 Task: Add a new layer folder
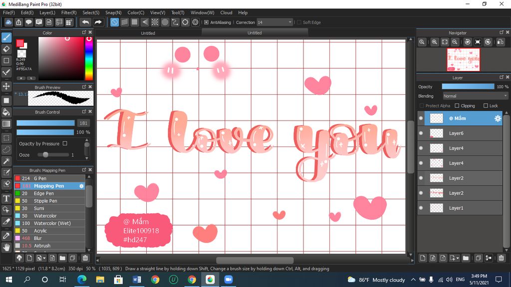pyautogui.click(x=466, y=258)
